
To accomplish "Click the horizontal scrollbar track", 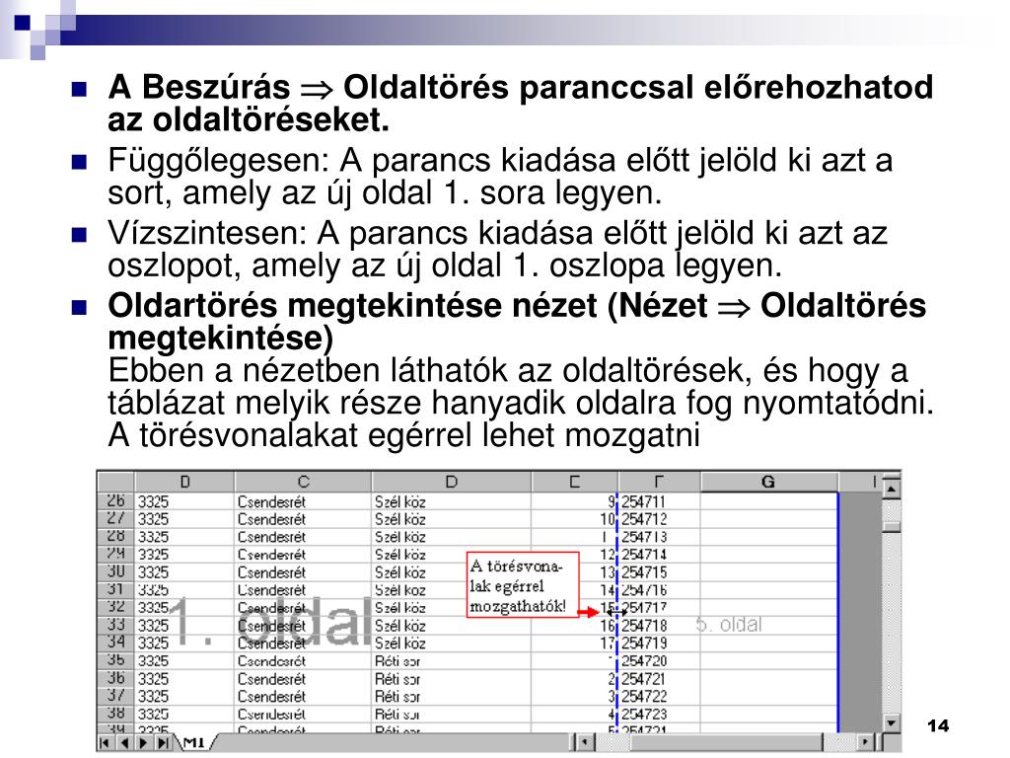I will click(725, 742).
